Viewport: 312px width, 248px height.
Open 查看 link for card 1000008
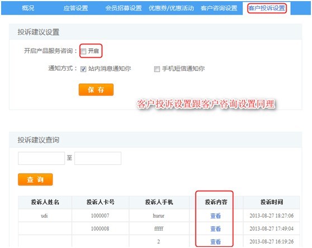pyautogui.click(x=216, y=228)
